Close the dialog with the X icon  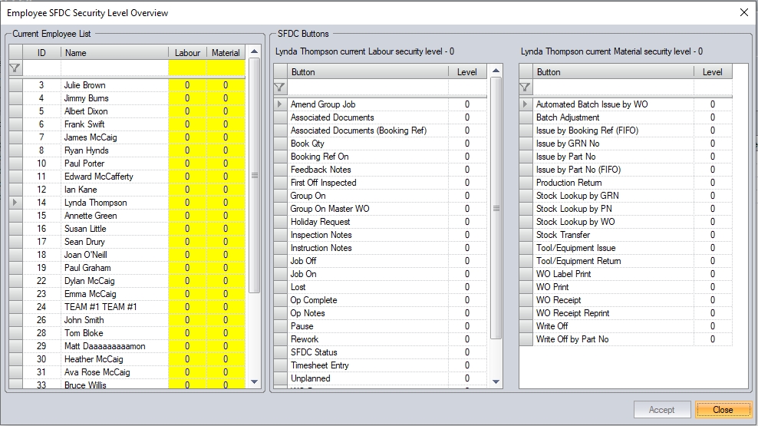[x=743, y=12]
